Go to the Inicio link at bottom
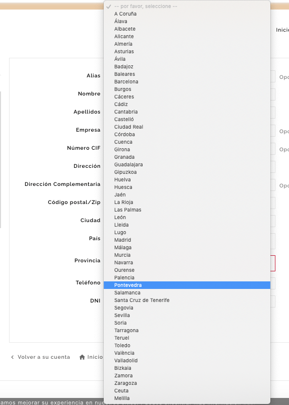 (95, 357)
